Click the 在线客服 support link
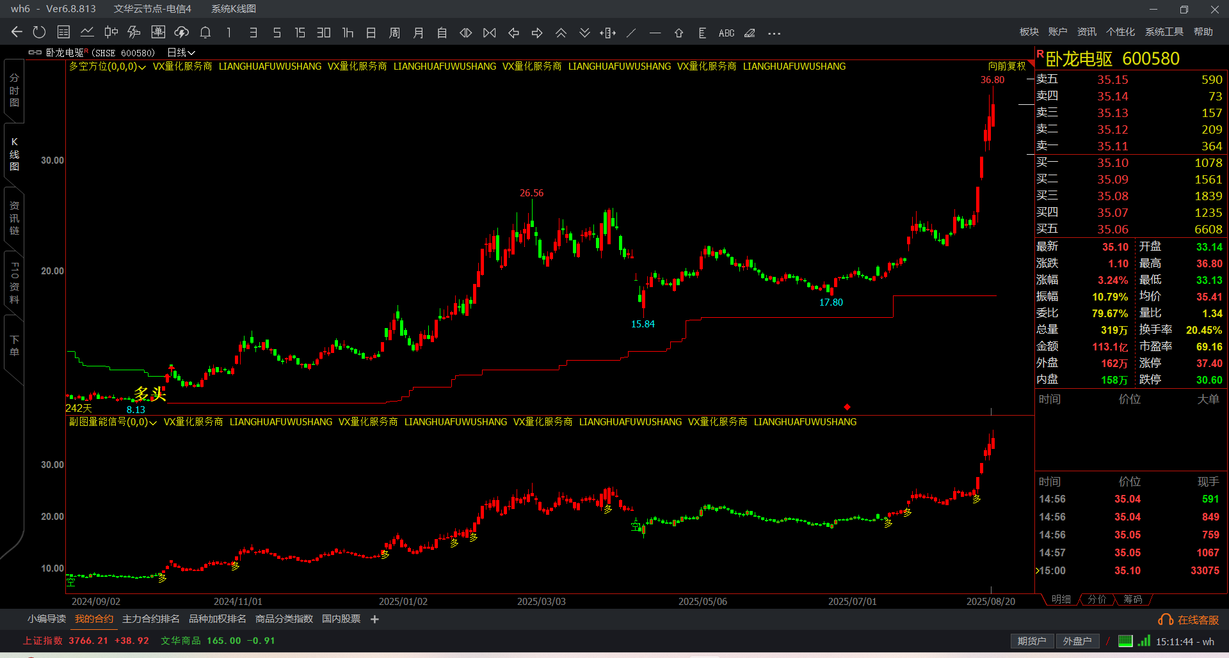Image resolution: width=1229 pixels, height=658 pixels. (x=1189, y=620)
